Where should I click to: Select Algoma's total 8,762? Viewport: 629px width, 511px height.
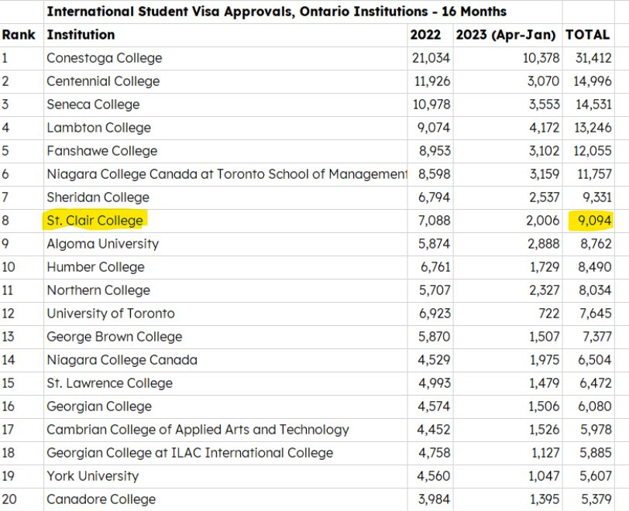(588, 244)
